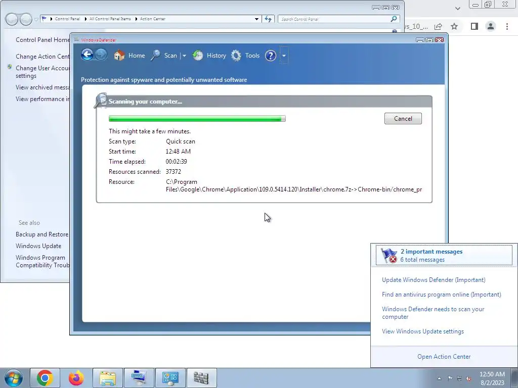Click the blue Help question mark icon
The width and height of the screenshot is (518, 388).
[x=270, y=56]
